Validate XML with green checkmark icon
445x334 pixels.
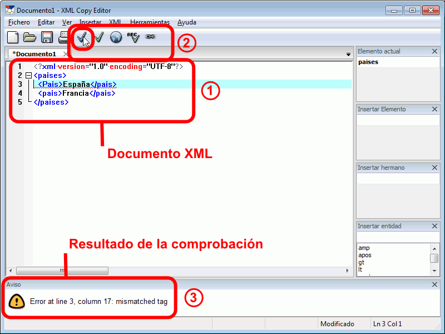(x=99, y=37)
